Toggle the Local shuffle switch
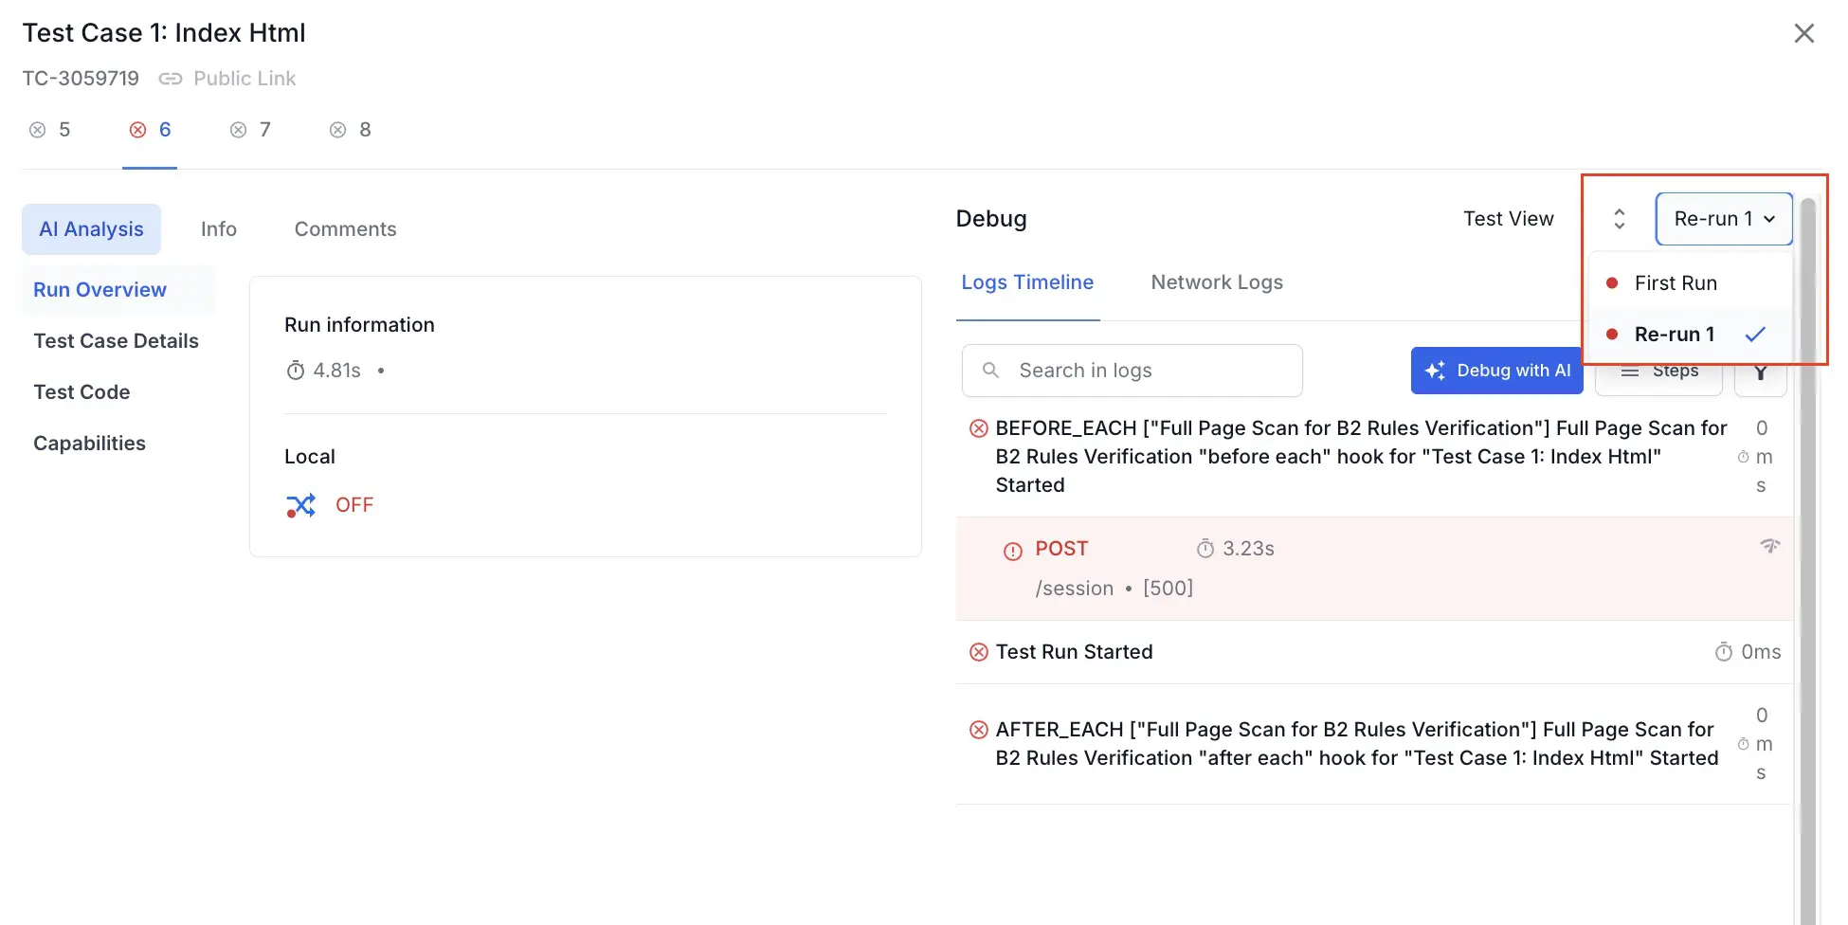The height and width of the screenshot is (925, 1848). click(300, 504)
